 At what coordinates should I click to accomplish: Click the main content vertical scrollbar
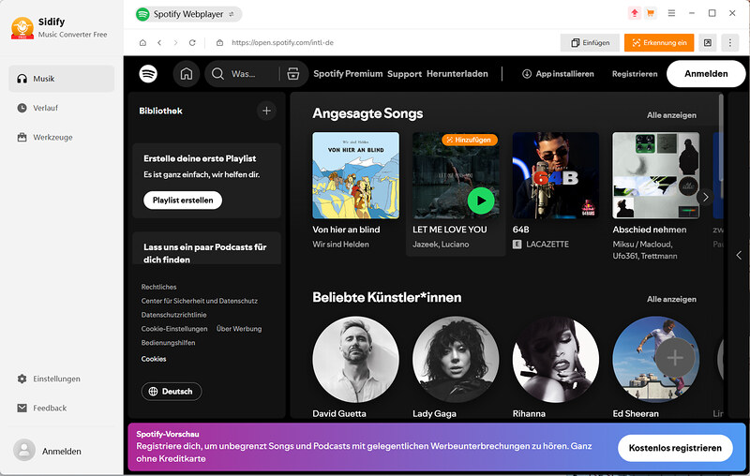pyautogui.click(x=721, y=139)
